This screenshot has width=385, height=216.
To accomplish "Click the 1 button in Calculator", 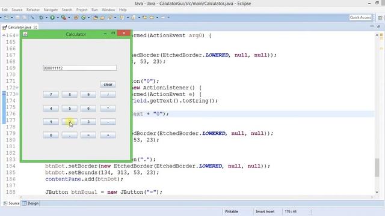I will (x=51, y=122).
